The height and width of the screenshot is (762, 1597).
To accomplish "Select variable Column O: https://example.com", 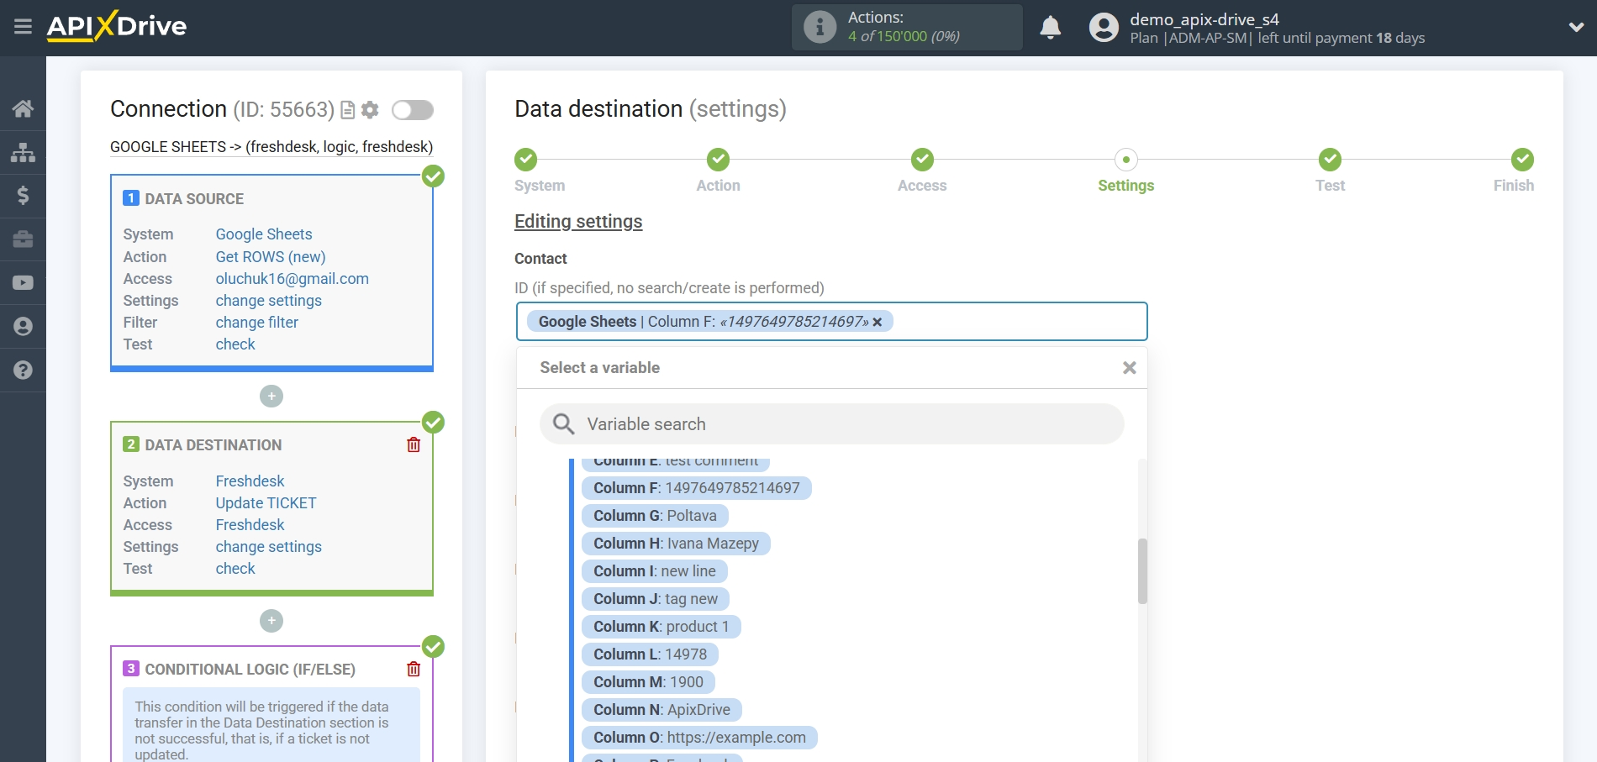I will pos(699,738).
